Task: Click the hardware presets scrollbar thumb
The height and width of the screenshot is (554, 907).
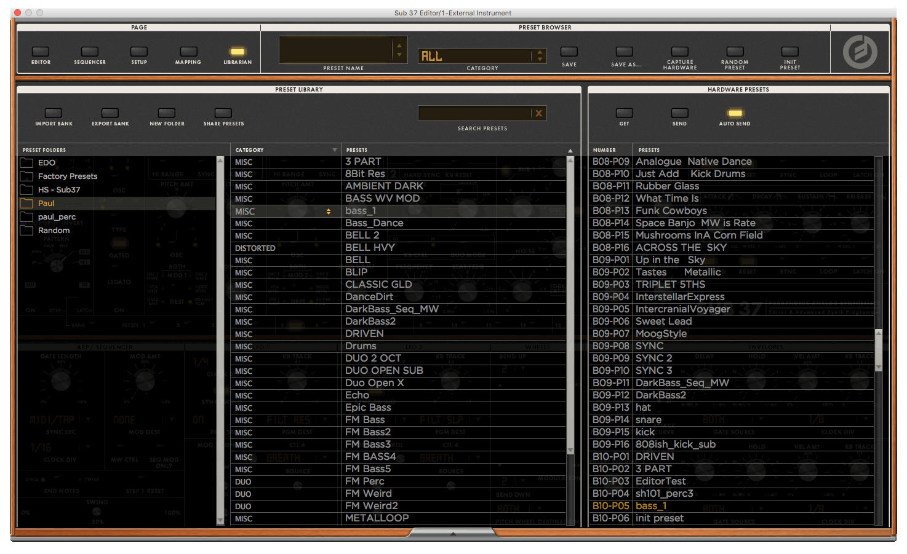Action: 879,350
